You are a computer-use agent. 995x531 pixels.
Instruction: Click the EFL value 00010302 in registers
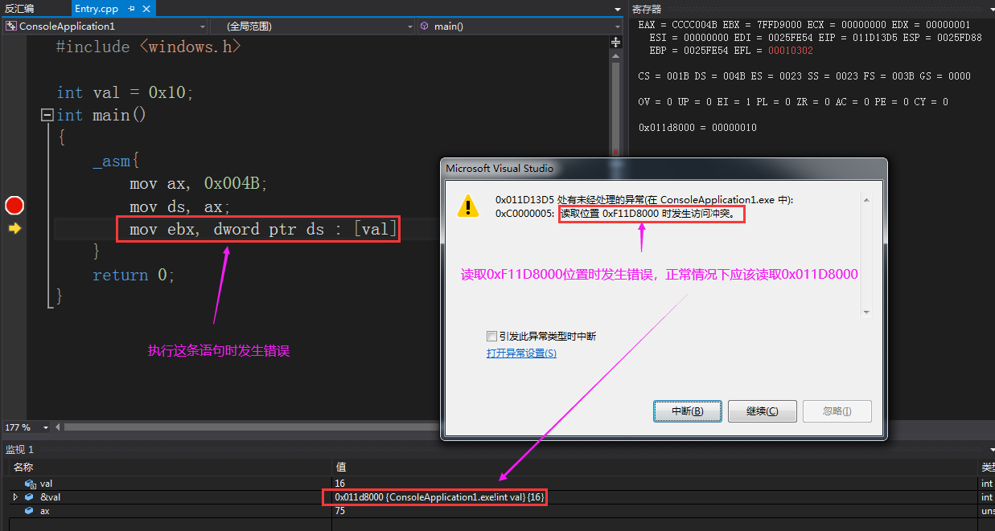click(791, 51)
